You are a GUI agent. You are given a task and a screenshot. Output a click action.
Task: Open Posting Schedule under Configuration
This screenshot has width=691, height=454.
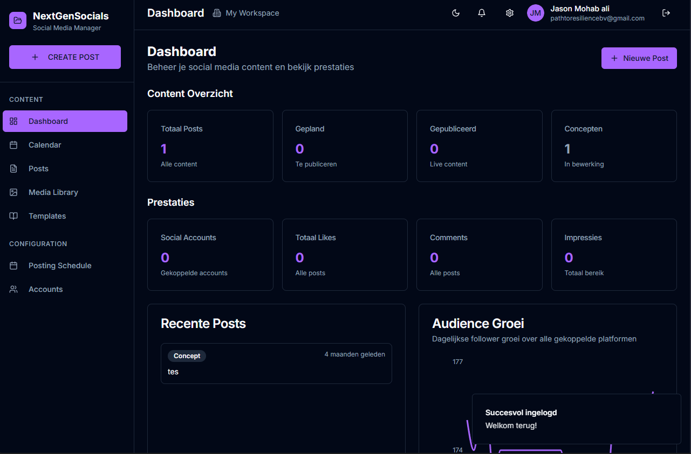(x=60, y=266)
